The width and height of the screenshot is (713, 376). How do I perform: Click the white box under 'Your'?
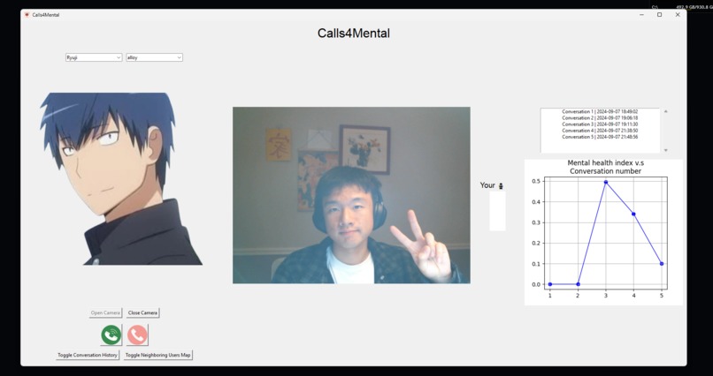[x=497, y=211]
